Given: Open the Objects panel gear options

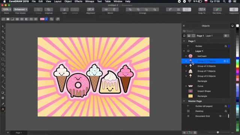Looking at the screenshot, I should coord(226,36).
